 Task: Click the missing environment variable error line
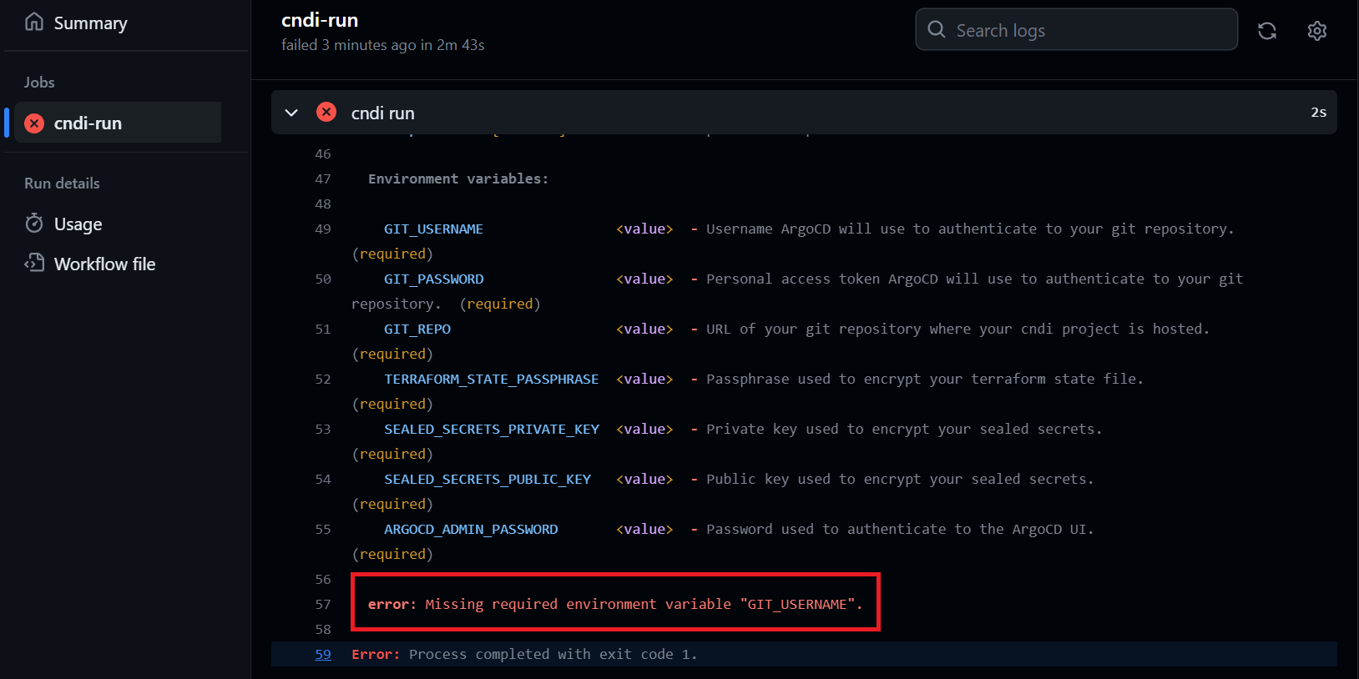tap(615, 604)
